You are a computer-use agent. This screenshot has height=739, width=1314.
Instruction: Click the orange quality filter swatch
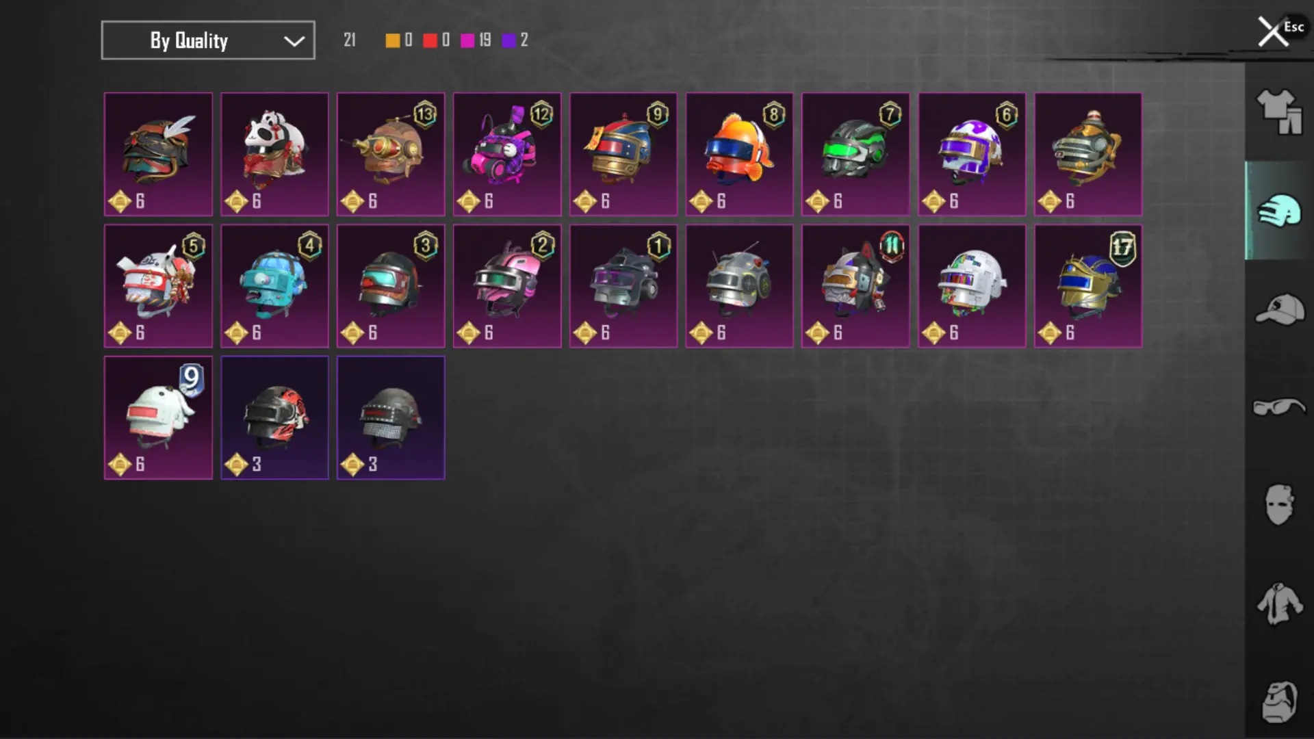click(x=392, y=40)
